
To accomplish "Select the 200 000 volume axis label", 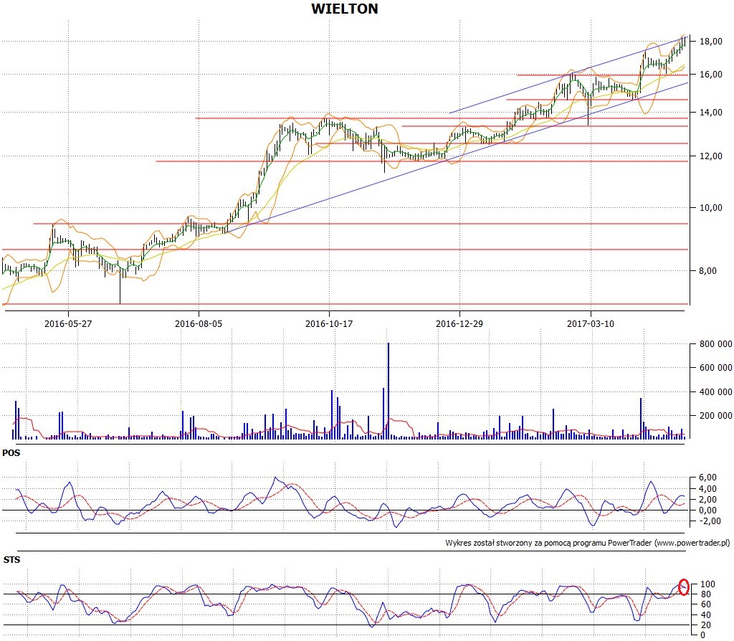I will pyautogui.click(x=716, y=416).
